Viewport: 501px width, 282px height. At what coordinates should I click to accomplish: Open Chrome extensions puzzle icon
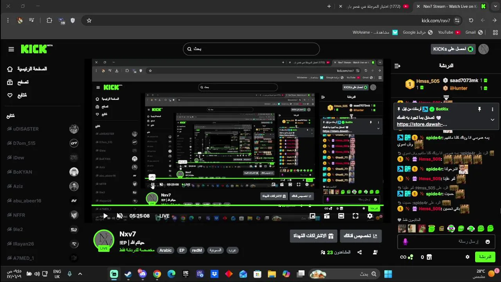pos(49,20)
